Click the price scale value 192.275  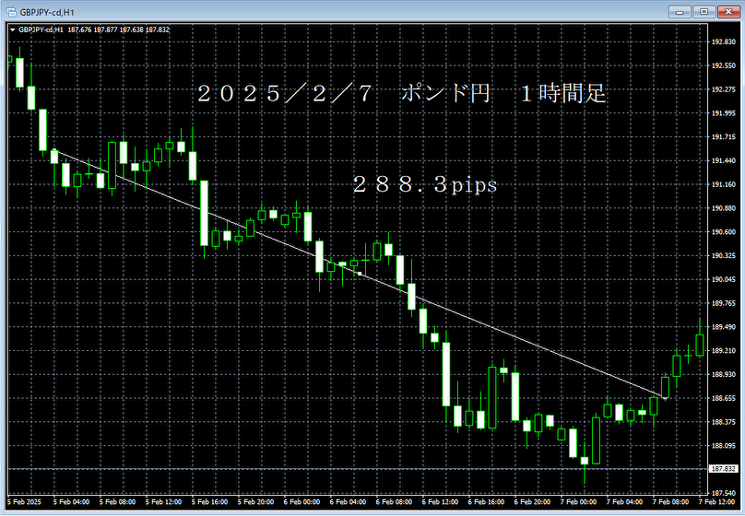pos(723,89)
